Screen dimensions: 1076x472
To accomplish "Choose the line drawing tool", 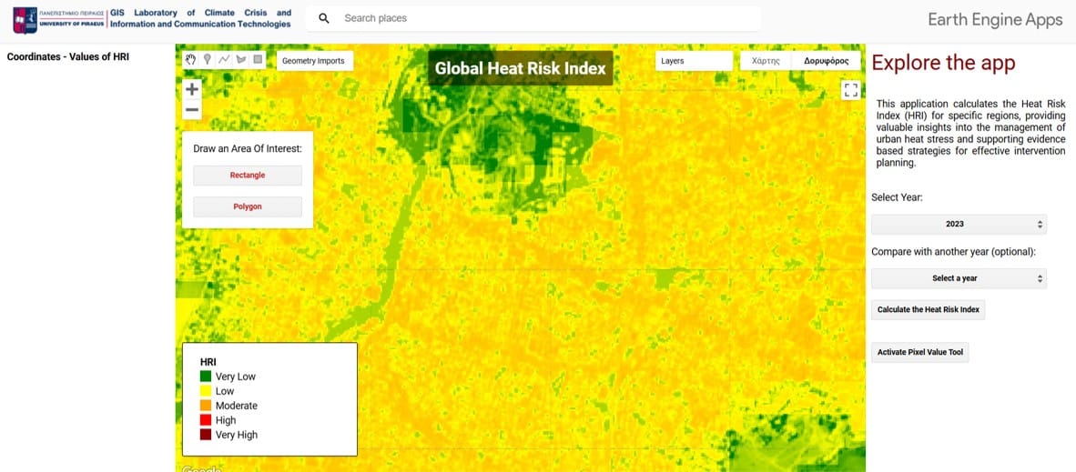I will click(x=224, y=60).
